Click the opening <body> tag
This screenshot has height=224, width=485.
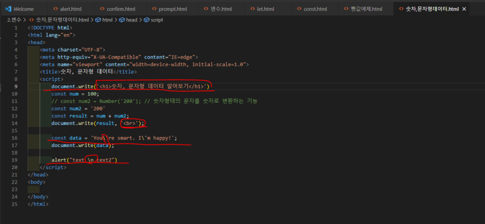pos(37,182)
